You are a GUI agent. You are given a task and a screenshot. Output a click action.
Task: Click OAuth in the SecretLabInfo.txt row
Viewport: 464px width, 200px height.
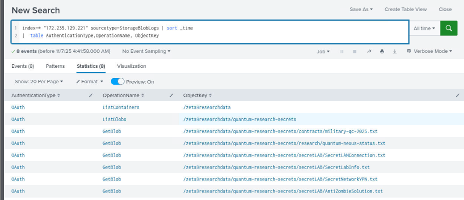point(18,167)
